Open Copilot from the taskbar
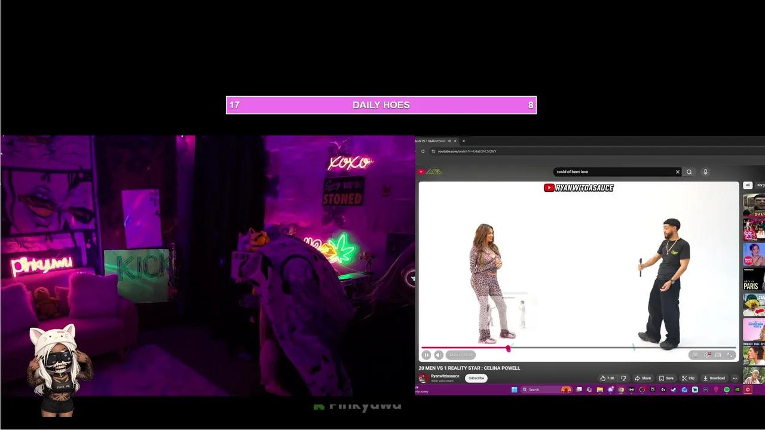This screenshot has width=765, height=430. pyautogui.click(x=589, y=389)
